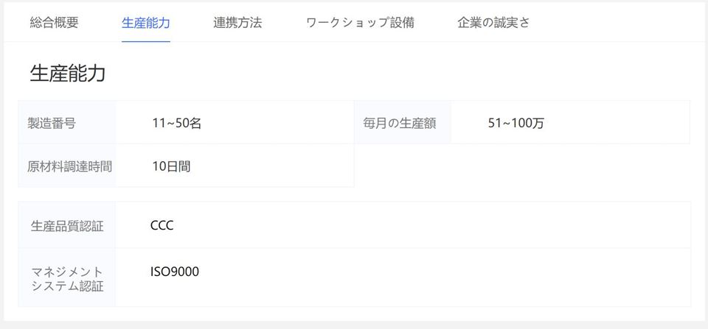Switch to the 連携方法 tab
Image resolution: width=708 pixels, height=329 pixels.
coord(237,23)
